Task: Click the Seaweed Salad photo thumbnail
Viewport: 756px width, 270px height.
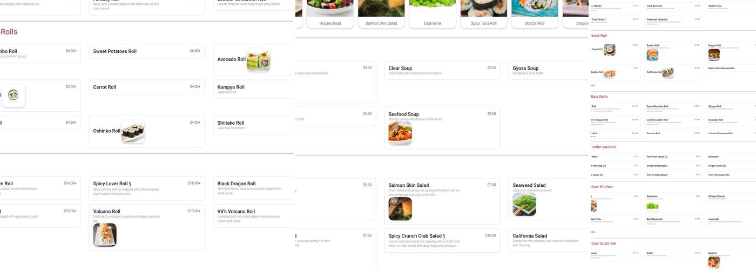Action: (524, 205)
